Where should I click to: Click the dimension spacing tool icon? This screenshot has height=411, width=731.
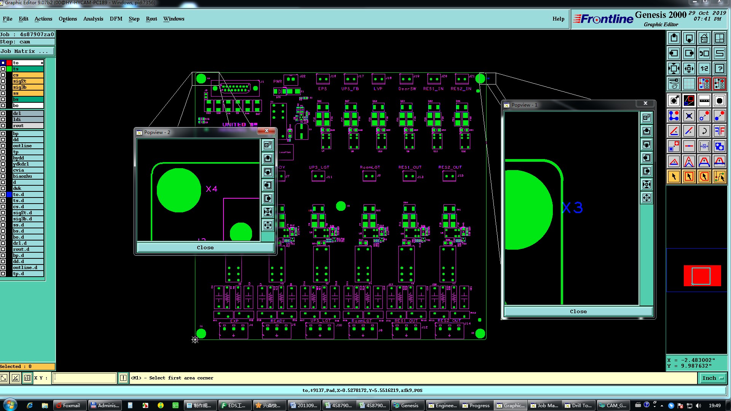click(x=704, y=146)
